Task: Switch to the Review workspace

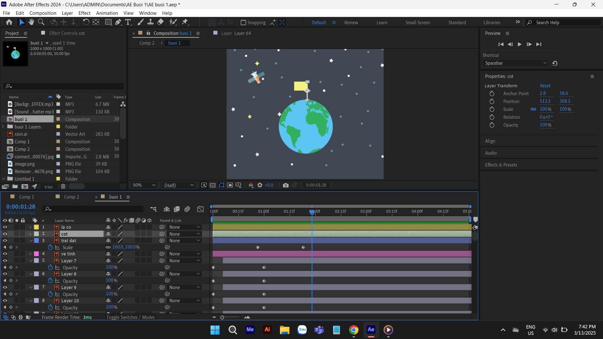Action: (351, 22)
